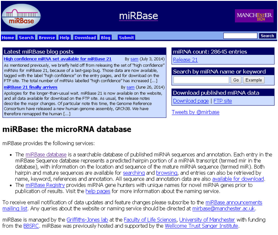Follow the Download page link

click(x=191, y=101)
